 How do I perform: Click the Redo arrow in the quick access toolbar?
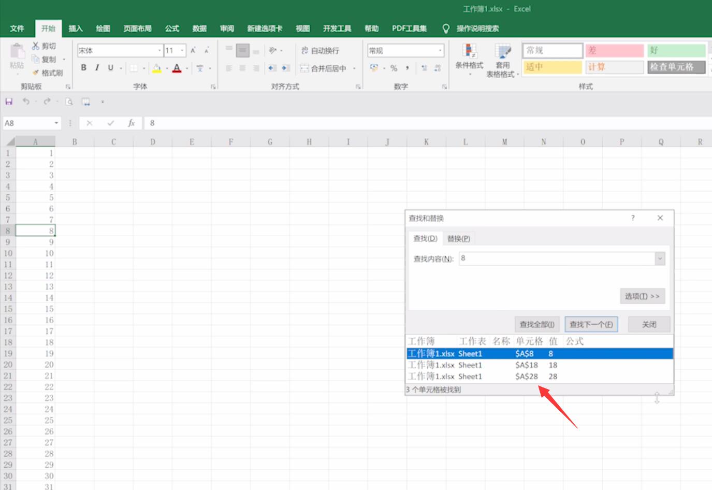47,102
